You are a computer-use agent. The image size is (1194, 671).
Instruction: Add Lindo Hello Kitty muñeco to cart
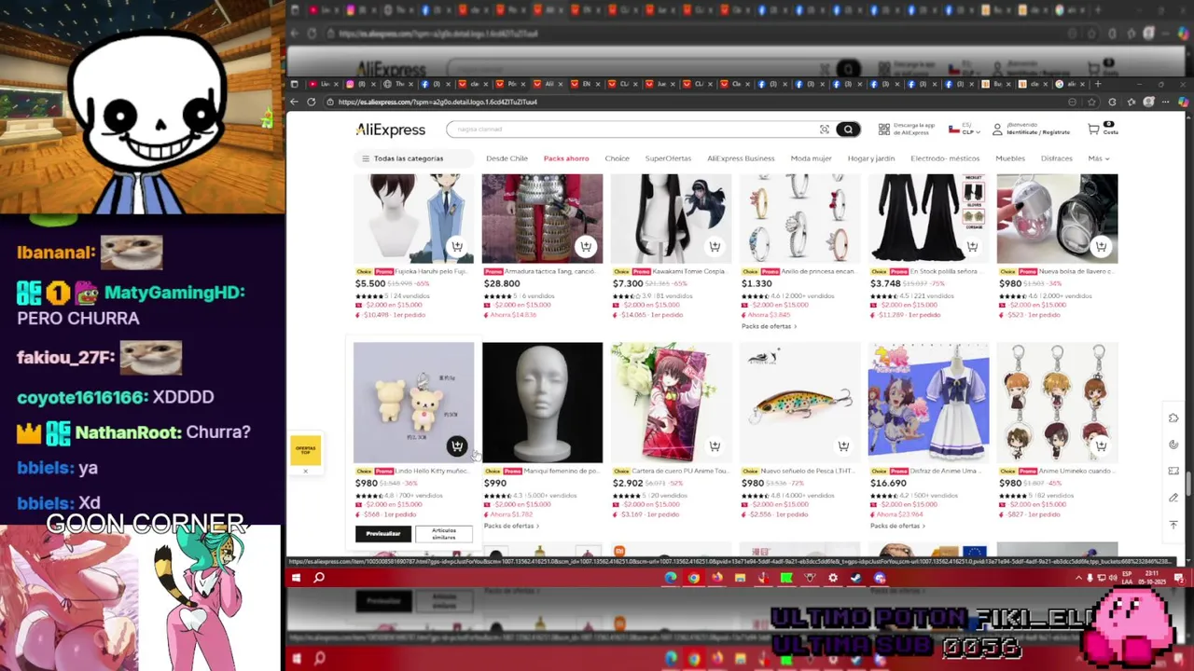click(x=456, y=446)
